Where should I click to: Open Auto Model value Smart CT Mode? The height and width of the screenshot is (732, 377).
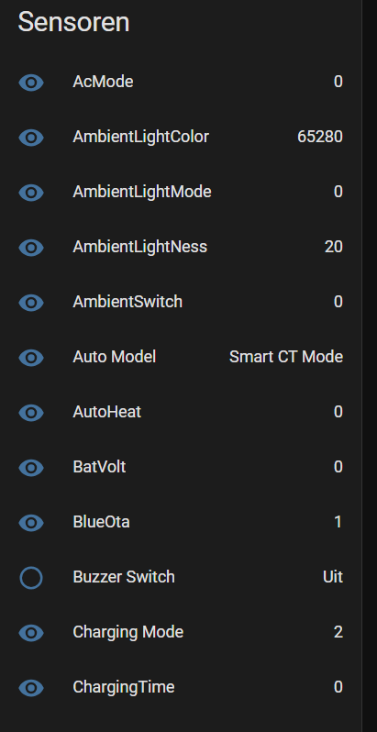coord(286,357)
